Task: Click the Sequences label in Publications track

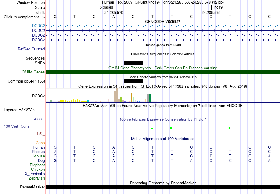Action: click(x=35, y=58)
